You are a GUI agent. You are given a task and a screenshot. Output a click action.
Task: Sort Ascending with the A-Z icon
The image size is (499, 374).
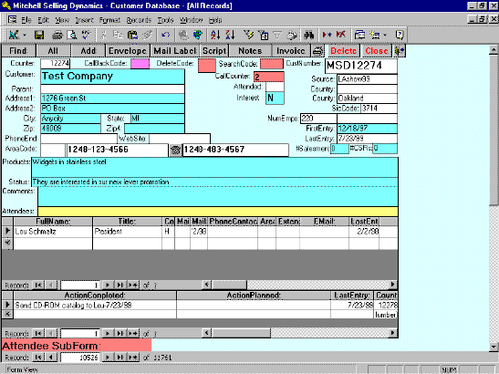tap(215, 35)
